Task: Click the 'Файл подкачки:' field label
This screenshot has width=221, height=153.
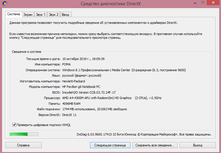Action: pyautogui.click(x=49, y=109)
